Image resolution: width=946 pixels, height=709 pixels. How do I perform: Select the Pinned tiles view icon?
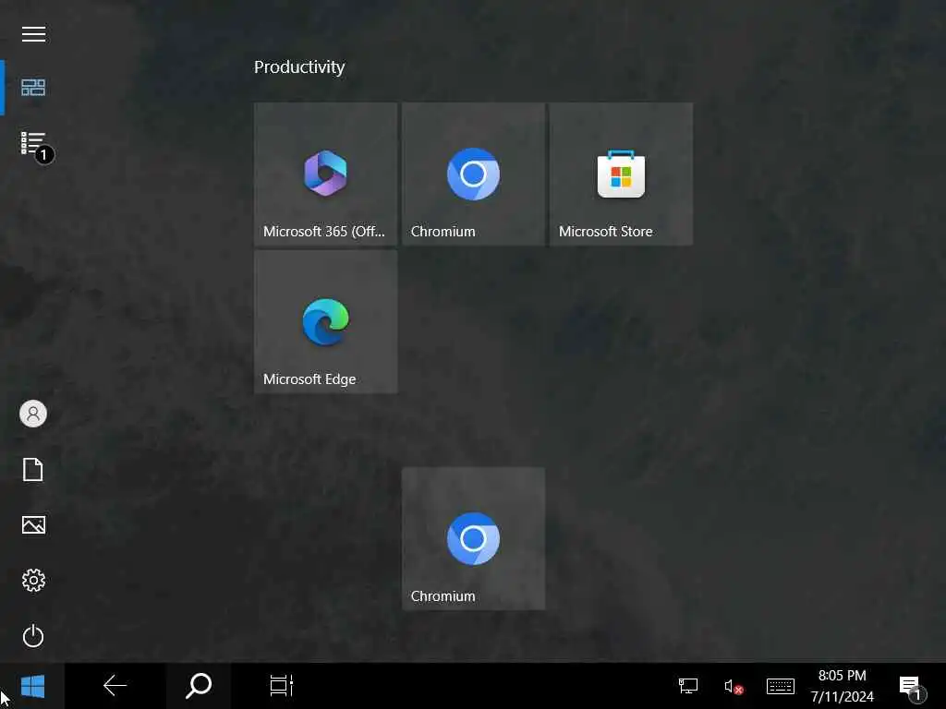coord(33,88)
